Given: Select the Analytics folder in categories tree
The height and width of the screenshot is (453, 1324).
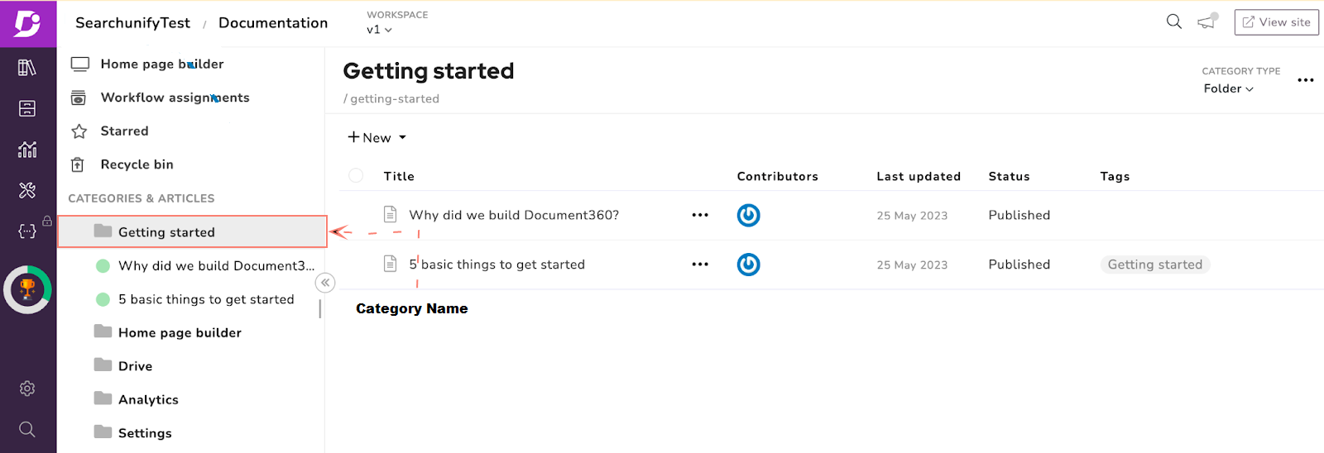Looking at the screenshot, I should (148, 399).
